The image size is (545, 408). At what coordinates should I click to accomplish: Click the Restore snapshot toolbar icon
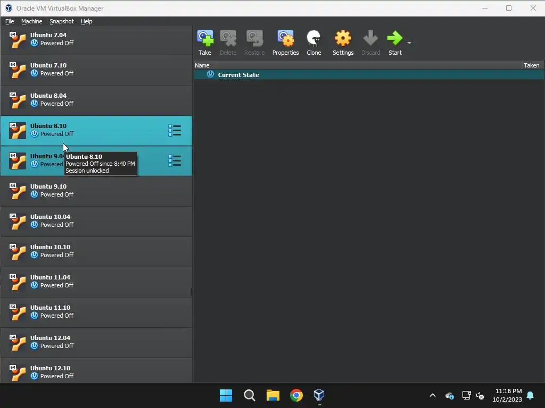[x=254, y=38]
